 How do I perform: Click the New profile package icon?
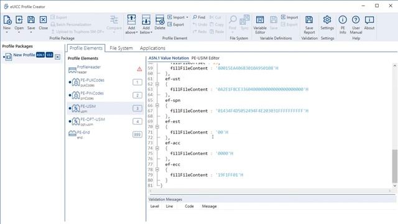tap(7, 20)
